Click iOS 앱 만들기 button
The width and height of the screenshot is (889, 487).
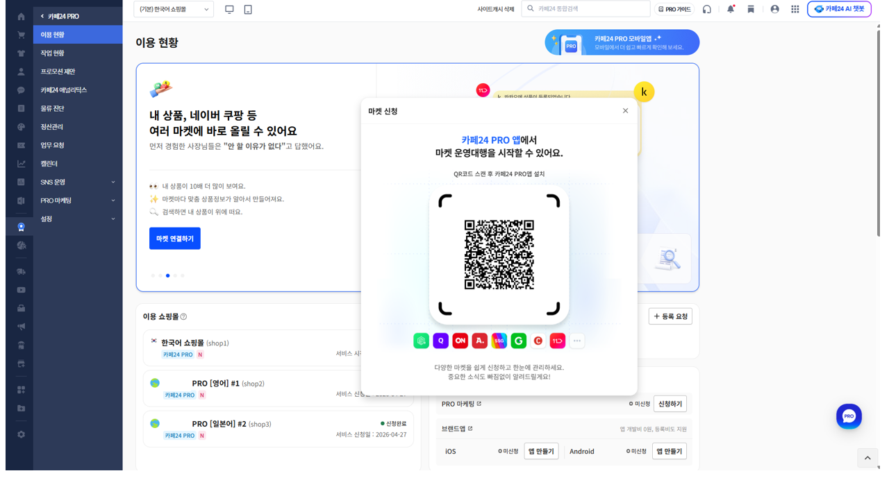pyautogui.click(x=541, y=451)
